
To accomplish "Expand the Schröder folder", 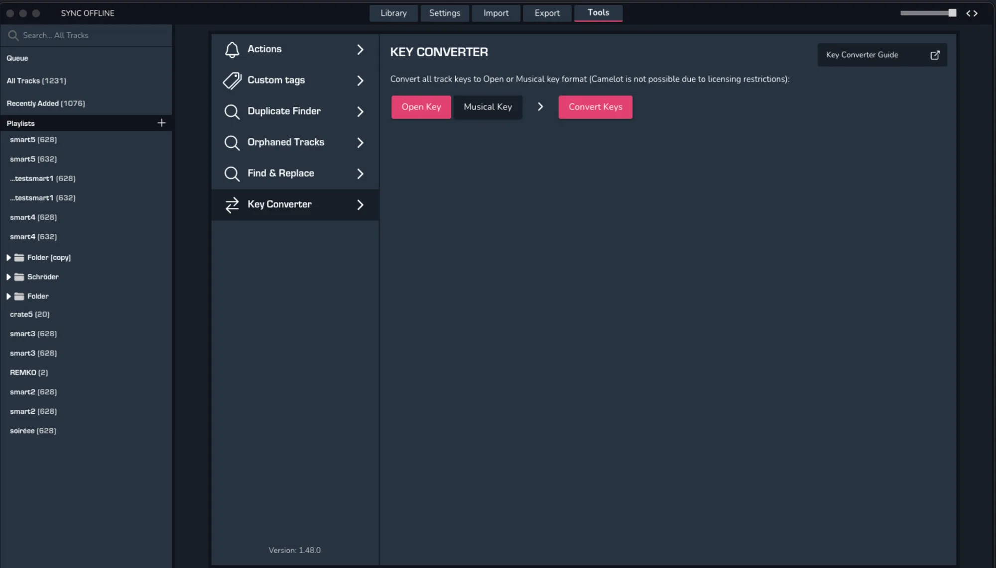I will [8, 277].
